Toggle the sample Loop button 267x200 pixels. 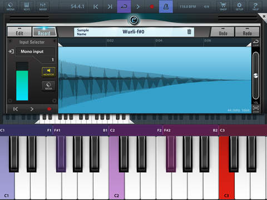256,43
